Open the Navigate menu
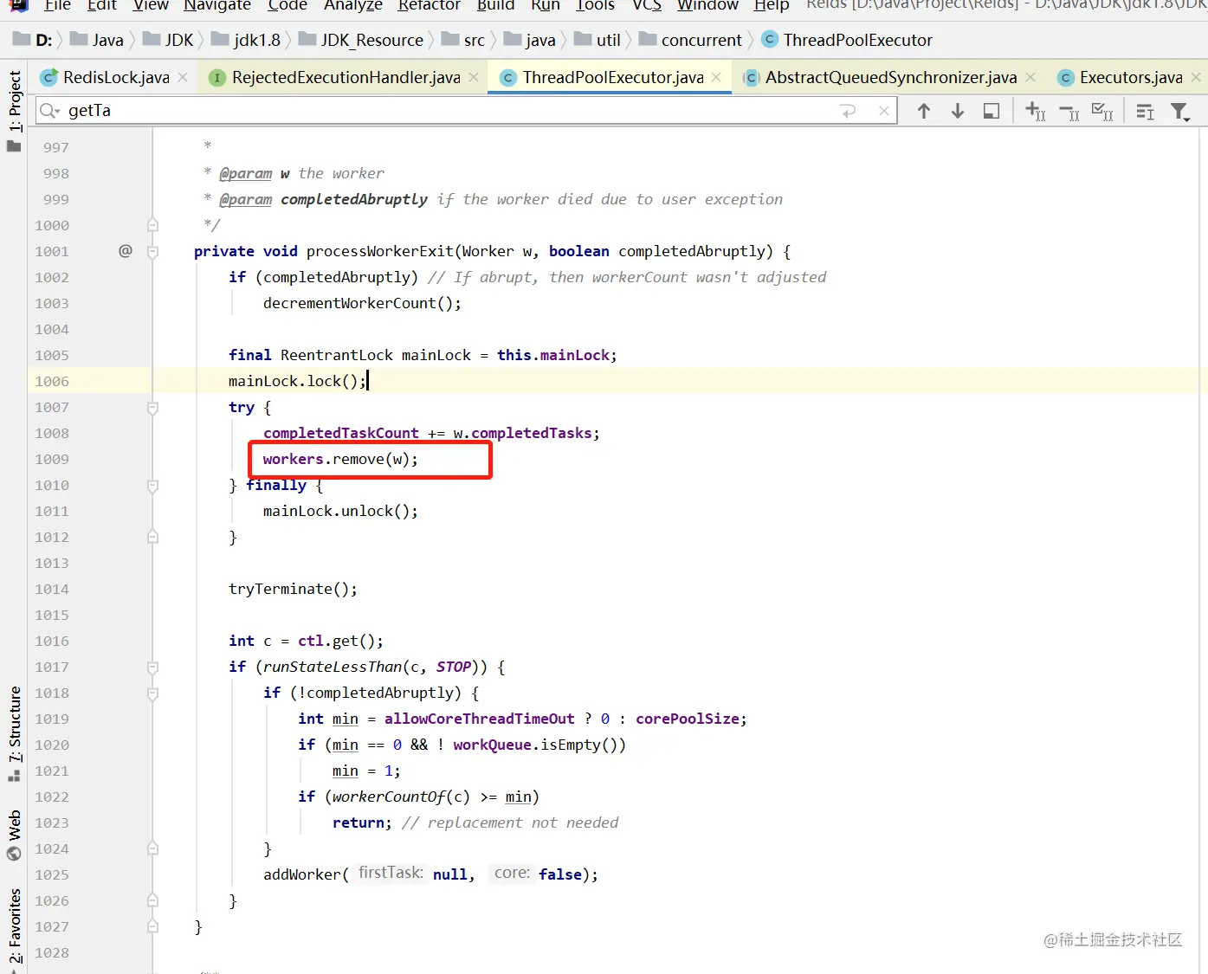Viewport: 1208px width, 974px height. tap(217, 5)
